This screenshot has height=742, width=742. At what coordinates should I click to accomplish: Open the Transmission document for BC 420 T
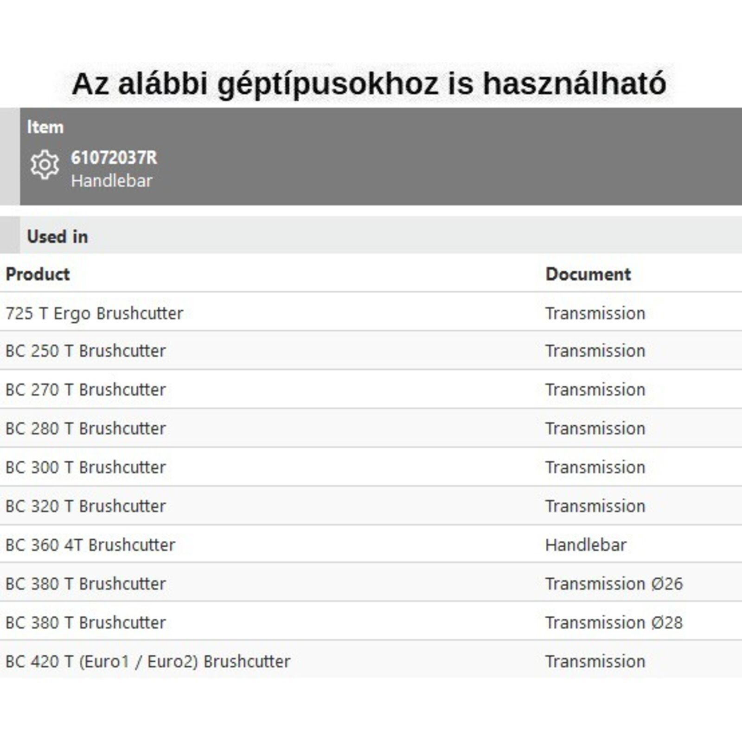[x=595, y=661]
